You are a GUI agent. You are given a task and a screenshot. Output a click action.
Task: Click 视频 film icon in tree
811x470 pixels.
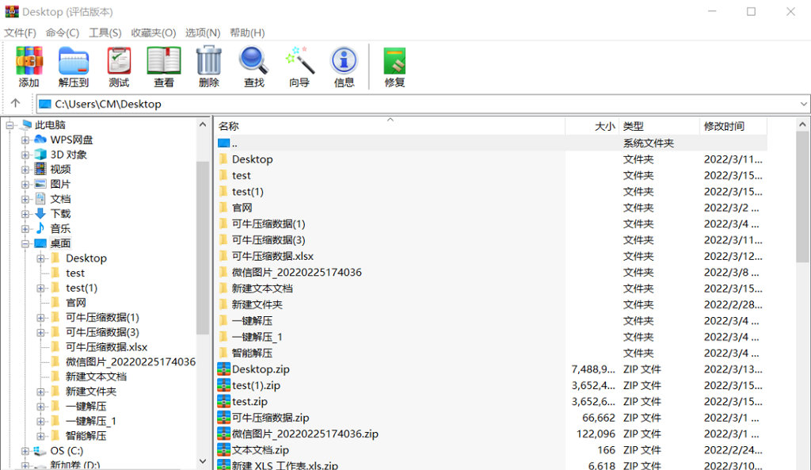pos(40,169)
